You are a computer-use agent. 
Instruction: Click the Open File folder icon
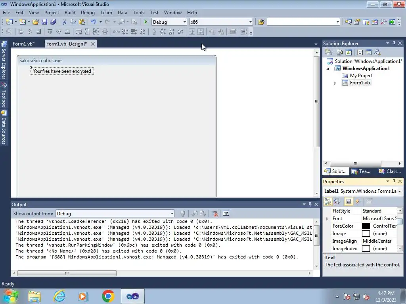pos(35,22)
